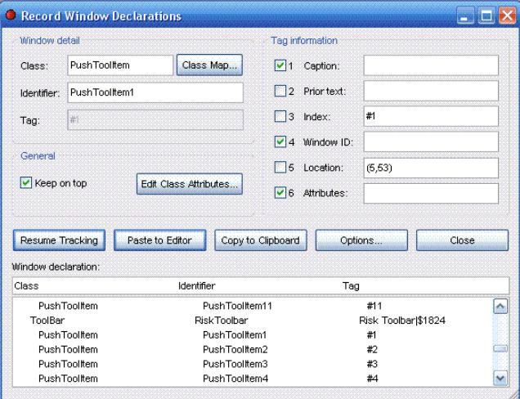Viewport: 520px width, 399px height.
Task: Select the PushToolItem2 row
Action: [x=253, y=350]
